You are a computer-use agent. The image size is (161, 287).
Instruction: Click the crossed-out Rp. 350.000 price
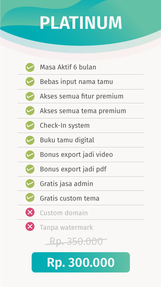(x=76, y=241)
